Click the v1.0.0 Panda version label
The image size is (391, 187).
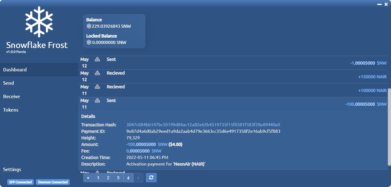[x=16, y=52]
